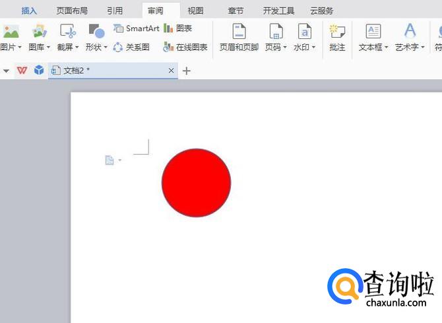Image resolution: width=442 pixels, height=323 pixels.
Task: Click the Page Number (页码) icon
Action: pyautogui.click(x=276, y=31)
